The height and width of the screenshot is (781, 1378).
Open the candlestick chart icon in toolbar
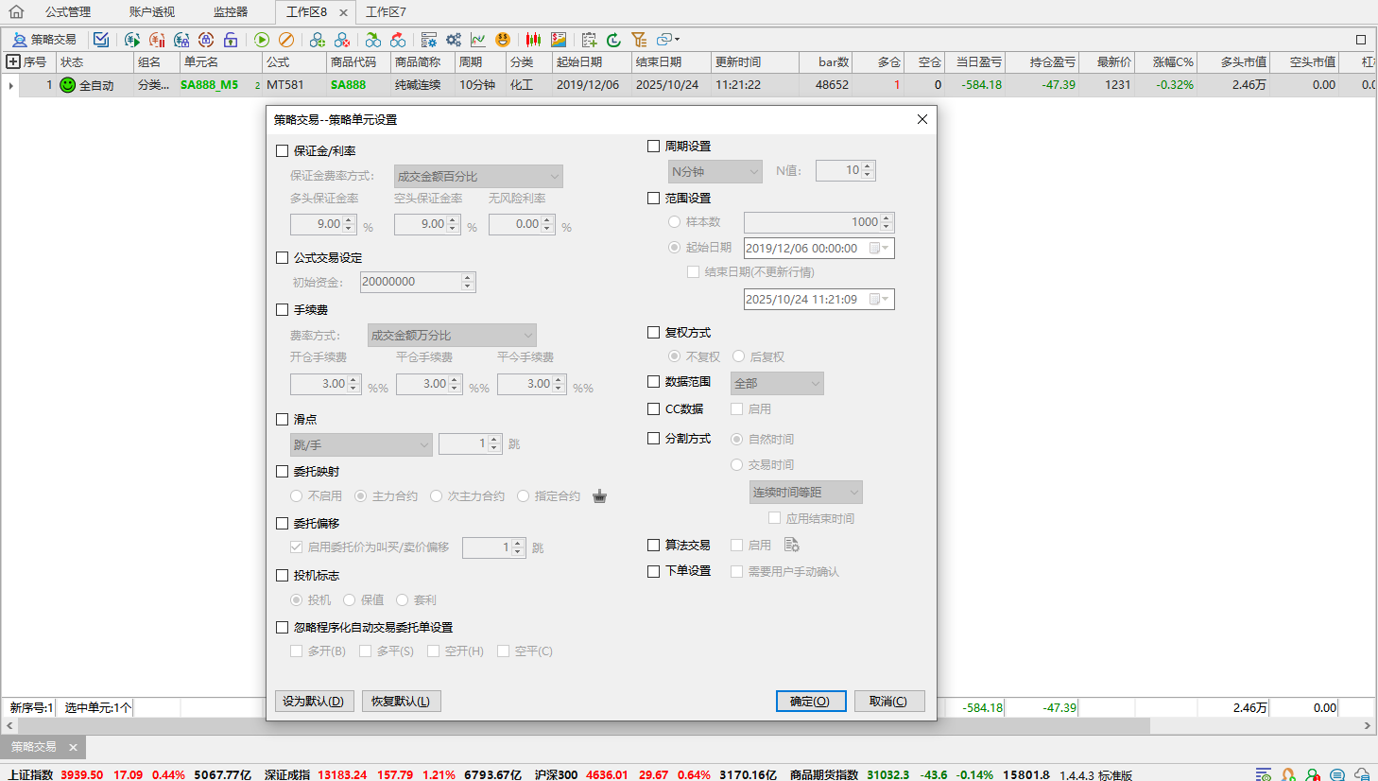point(534,40)
